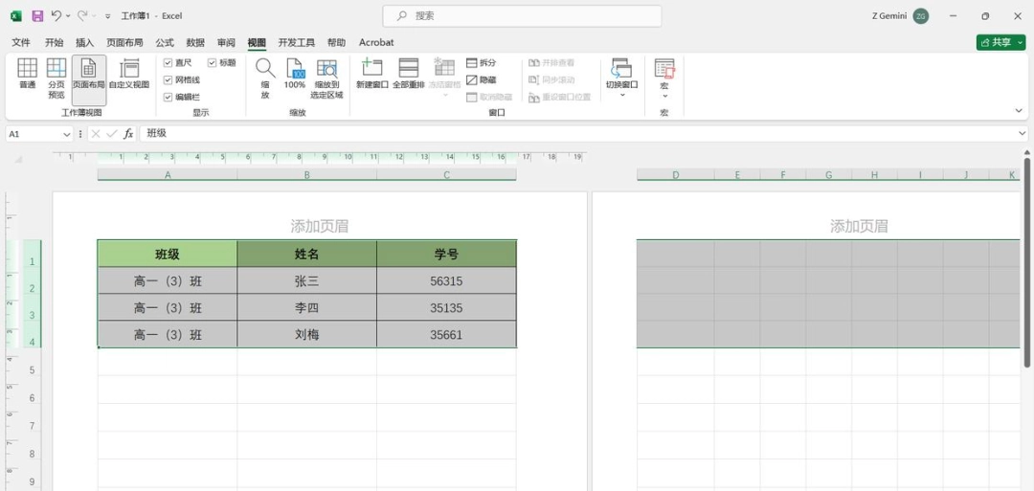Open a New Window (新建窗口)
Viewport: 1034px width, 491px height.
click(x=371, y=74)
